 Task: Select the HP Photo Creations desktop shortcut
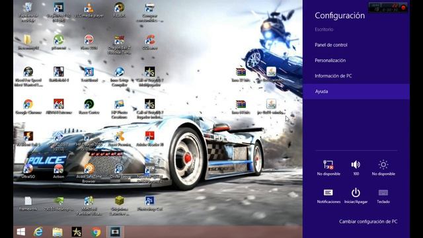[119, 109]
